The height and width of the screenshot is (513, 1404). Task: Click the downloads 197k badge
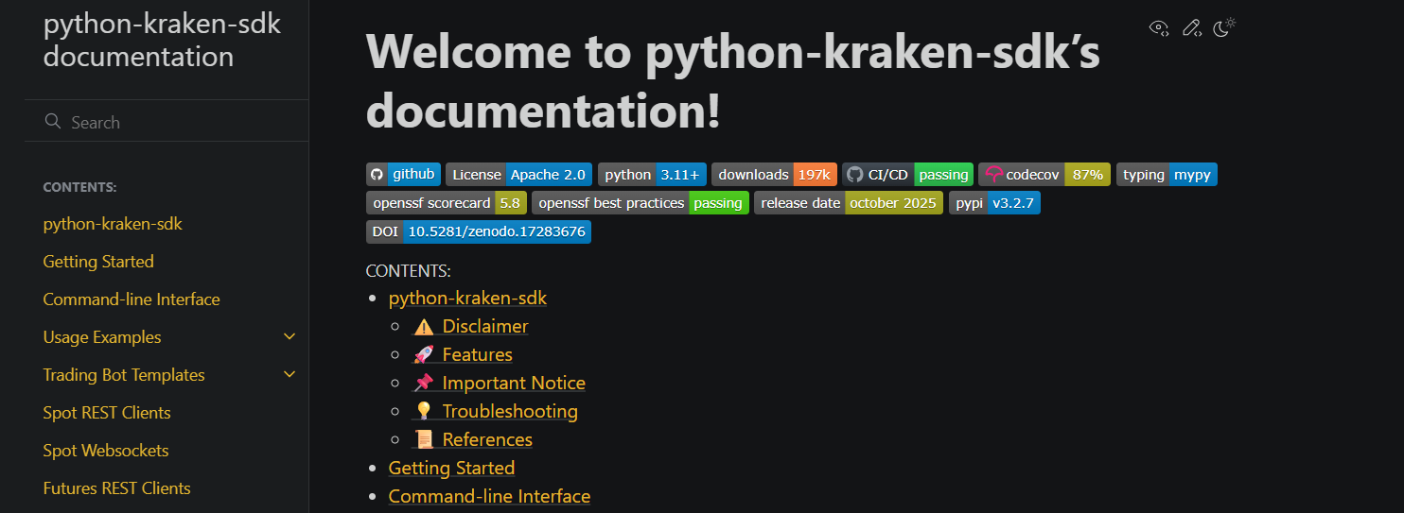(774, 174)
